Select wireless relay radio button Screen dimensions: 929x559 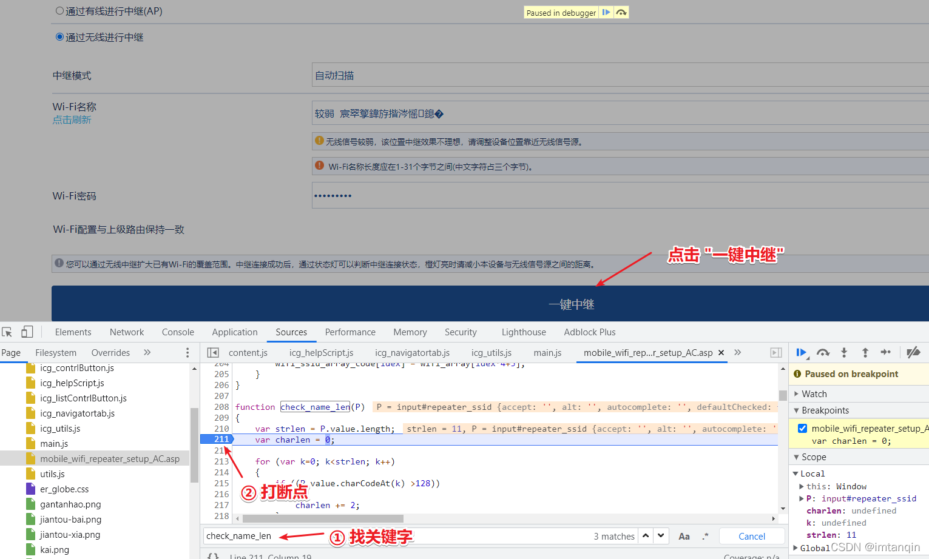click(x=59, y=37)
